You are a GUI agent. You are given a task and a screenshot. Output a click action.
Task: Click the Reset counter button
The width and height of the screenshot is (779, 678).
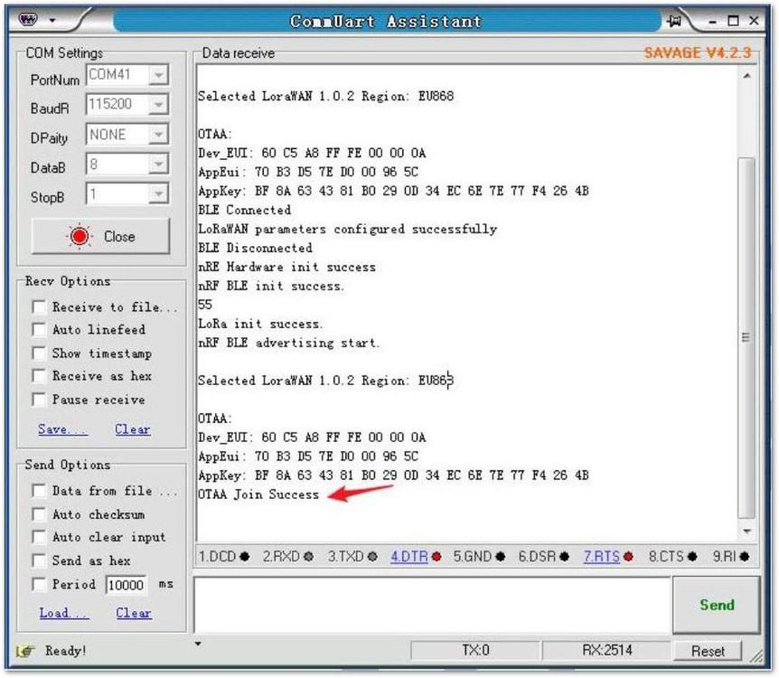(708, 651)
